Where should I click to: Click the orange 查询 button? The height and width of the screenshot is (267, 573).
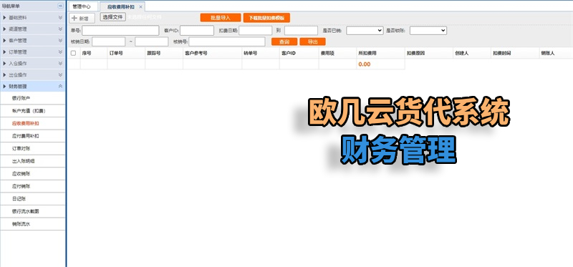coord(284,42)
